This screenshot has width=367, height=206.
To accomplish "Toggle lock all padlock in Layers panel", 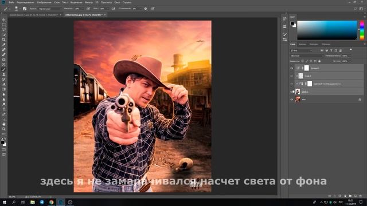I will (x=319, y=61).
